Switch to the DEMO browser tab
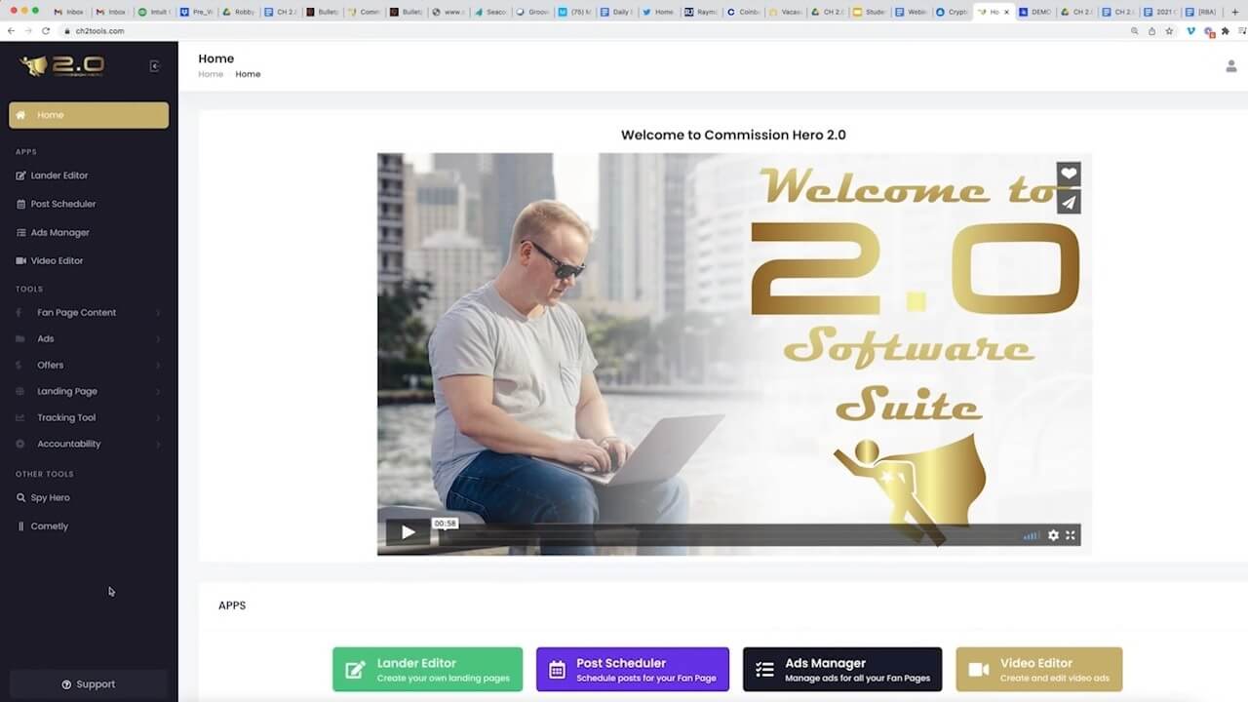 click(1035, 12)
